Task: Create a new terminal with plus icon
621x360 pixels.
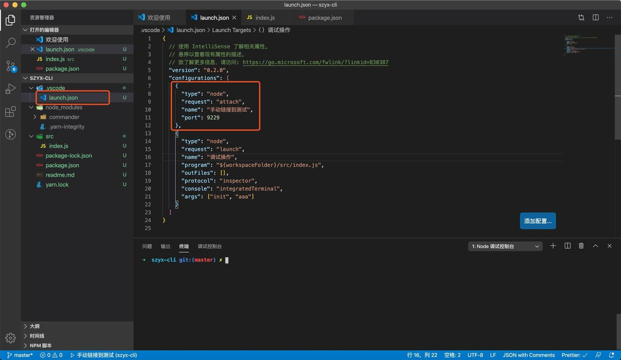Action: [553, 246]
